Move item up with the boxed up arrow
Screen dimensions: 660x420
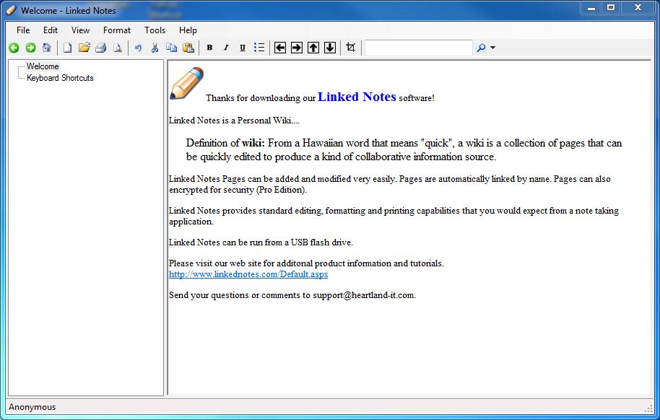(313, 47)
